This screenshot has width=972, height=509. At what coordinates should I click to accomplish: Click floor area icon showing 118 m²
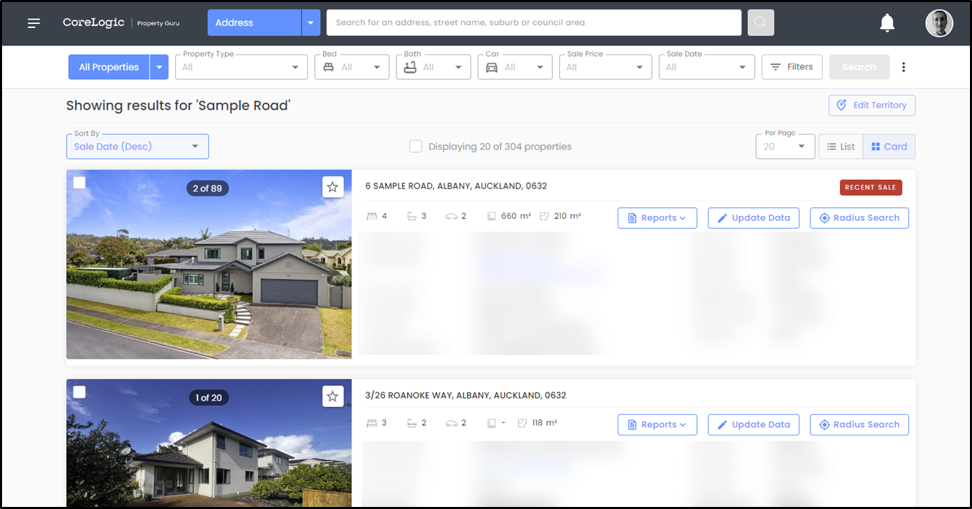(x=523, y=422)
